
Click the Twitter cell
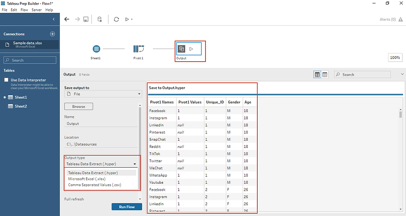click(162, 161)
